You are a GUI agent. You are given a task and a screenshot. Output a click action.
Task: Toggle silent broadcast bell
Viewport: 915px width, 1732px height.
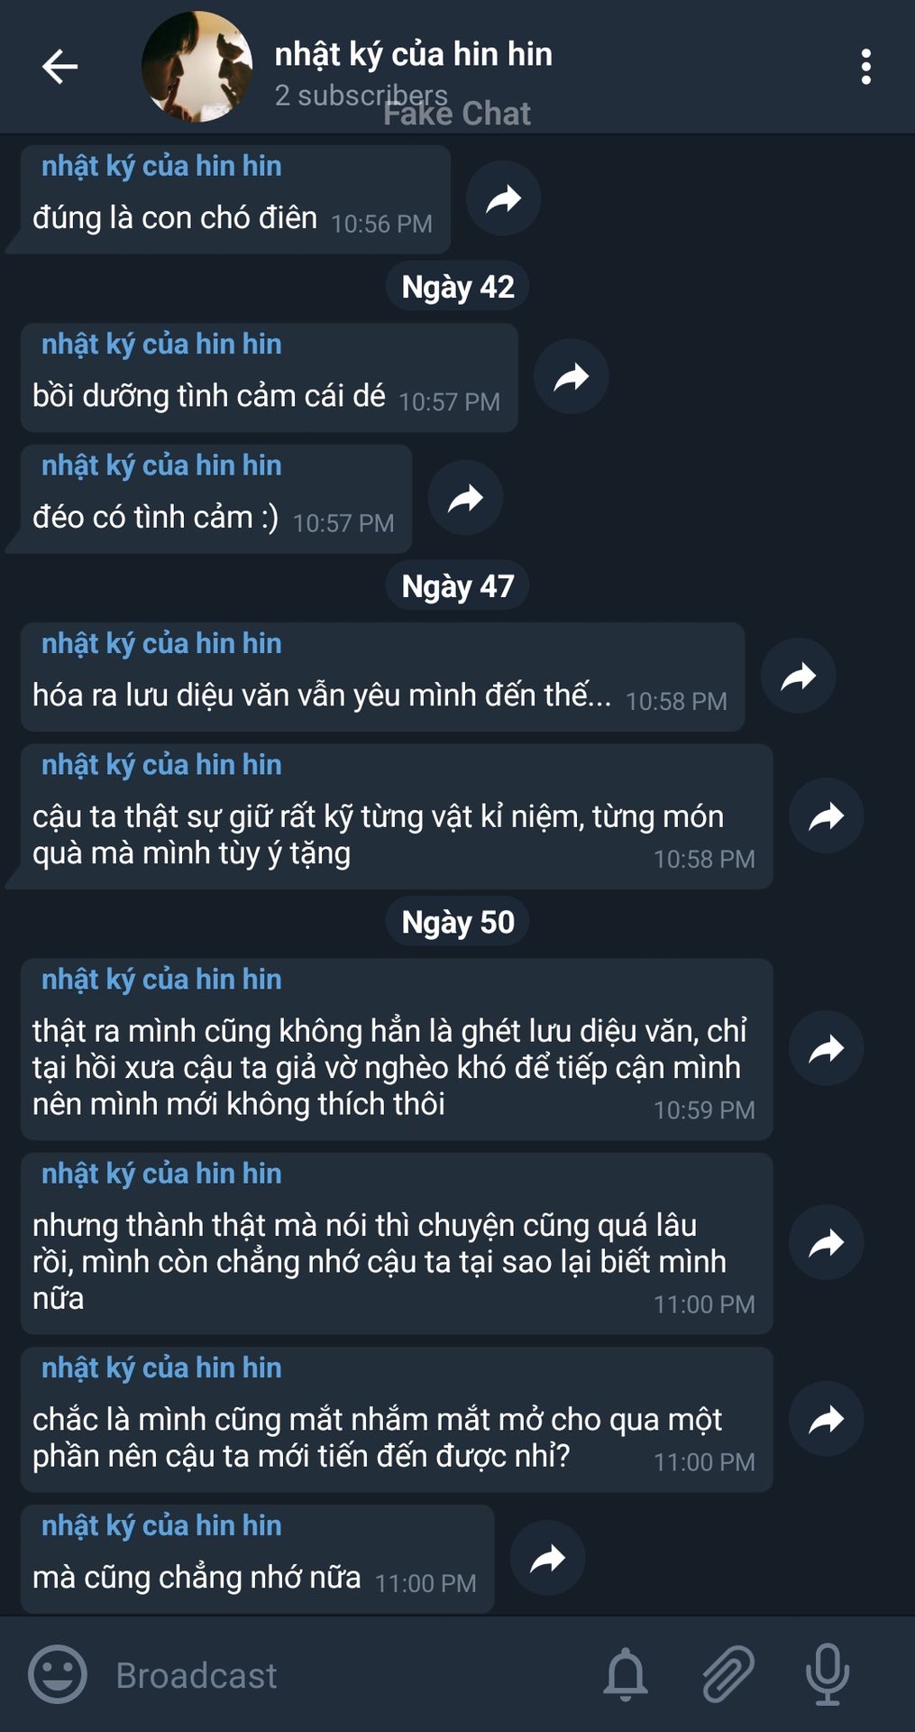coord(625,1674)
